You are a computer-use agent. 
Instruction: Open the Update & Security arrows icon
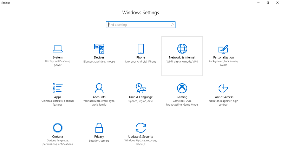(x=141, y=128)
